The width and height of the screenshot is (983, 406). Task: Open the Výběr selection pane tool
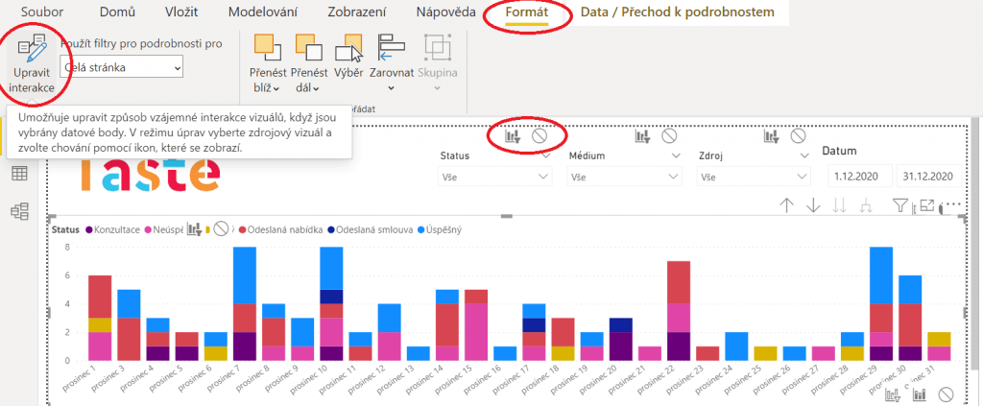[349, 62]
